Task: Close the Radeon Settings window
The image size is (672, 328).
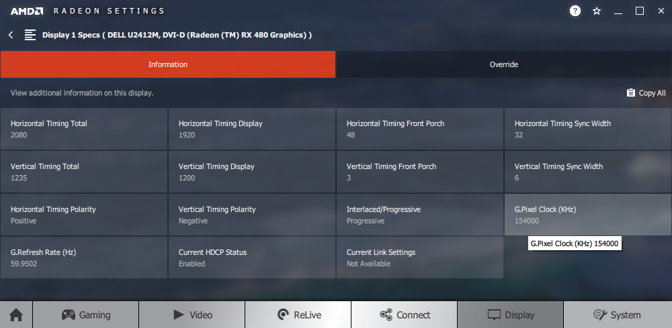Action: point(661,11)
